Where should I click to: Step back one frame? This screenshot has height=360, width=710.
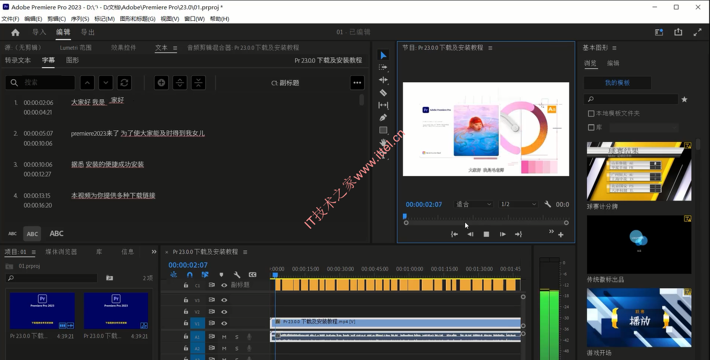pos(470,234)
